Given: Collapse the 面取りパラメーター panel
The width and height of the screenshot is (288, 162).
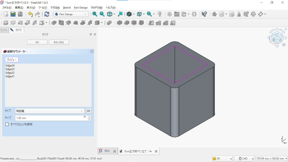Looking at the screenshot, I should 92,51.
